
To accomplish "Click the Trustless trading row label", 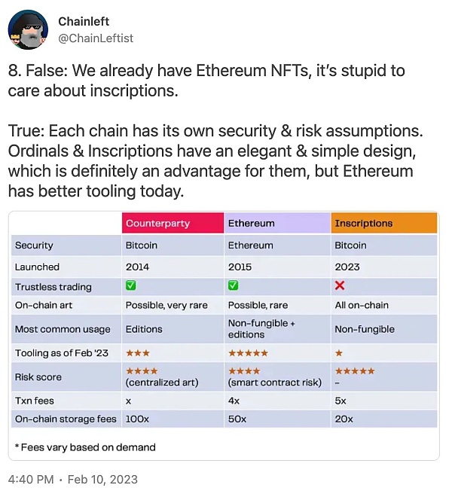I will [53, 286].
